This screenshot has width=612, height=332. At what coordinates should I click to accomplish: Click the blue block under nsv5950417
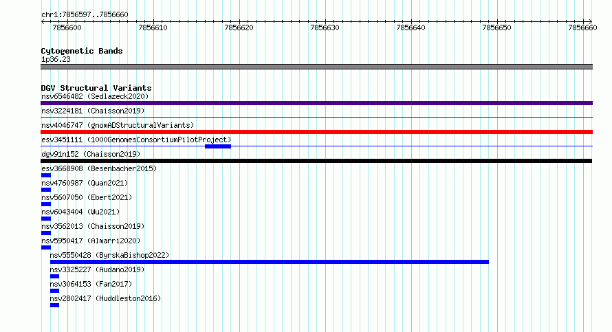click(x=45, y=247)
